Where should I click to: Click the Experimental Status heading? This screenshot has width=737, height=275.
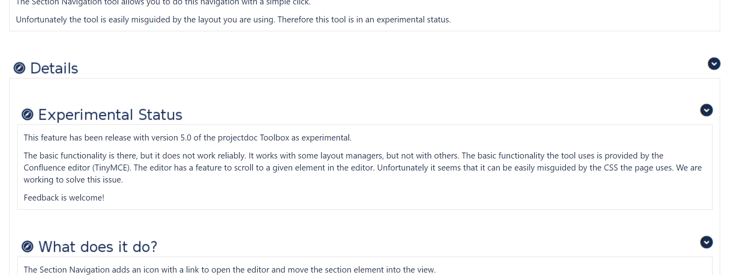click(110, 115)
